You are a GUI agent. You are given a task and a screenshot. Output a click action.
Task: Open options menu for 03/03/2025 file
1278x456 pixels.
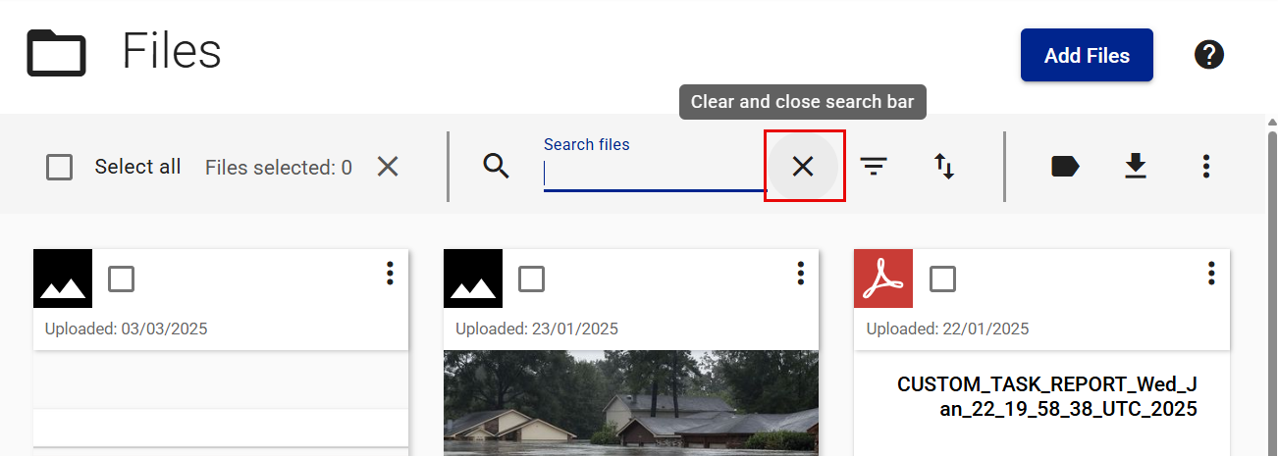point(390,274)
